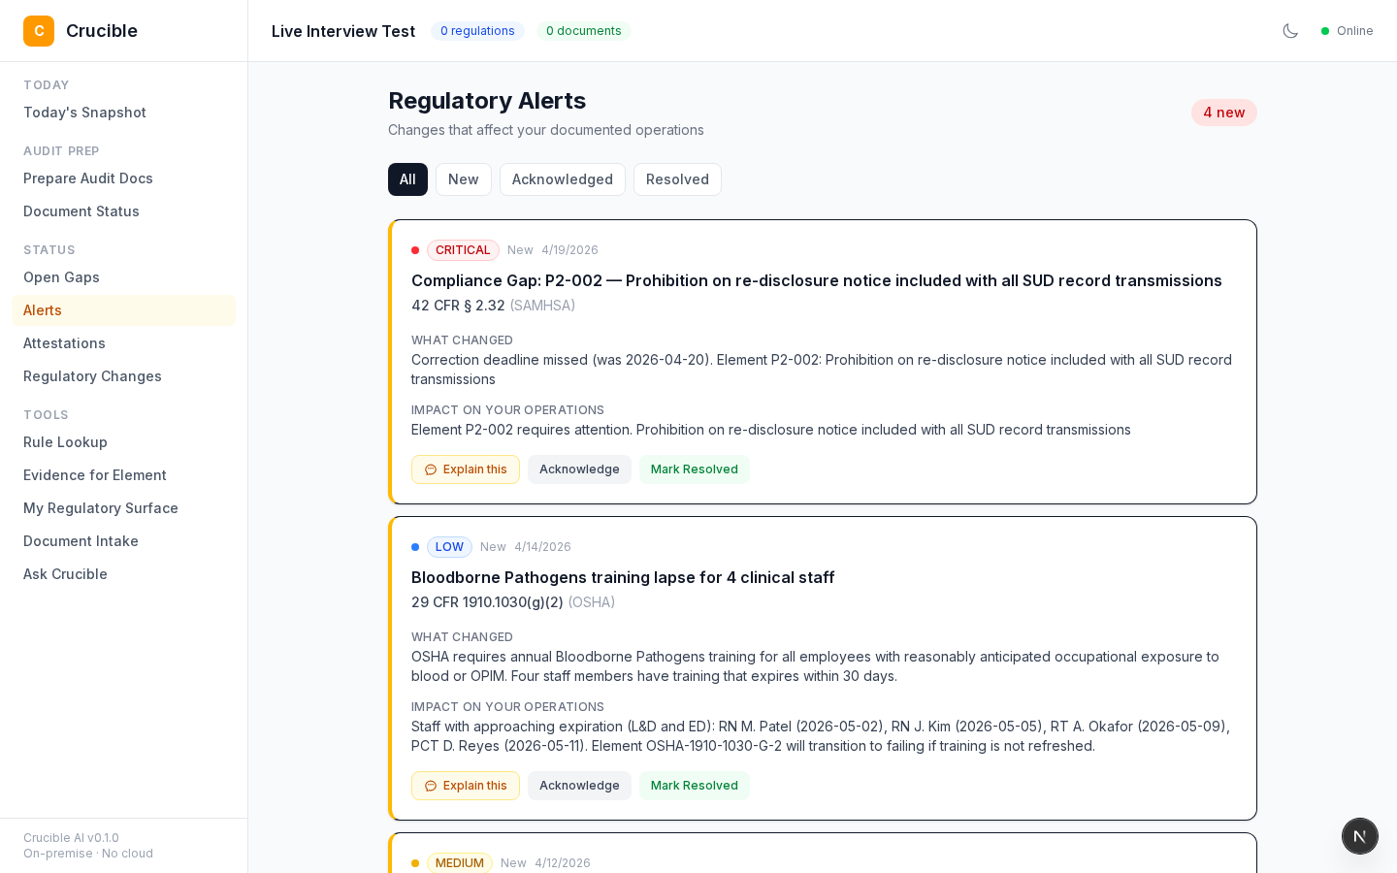The image size is (1397, 873).
Task: Mark the Bloodborne Pathogens alert resolved
Action: pyautogui.click(x=695, y=786)
